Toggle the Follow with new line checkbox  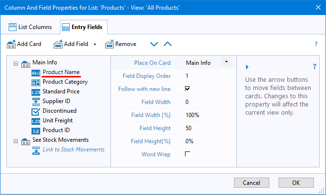187,89
